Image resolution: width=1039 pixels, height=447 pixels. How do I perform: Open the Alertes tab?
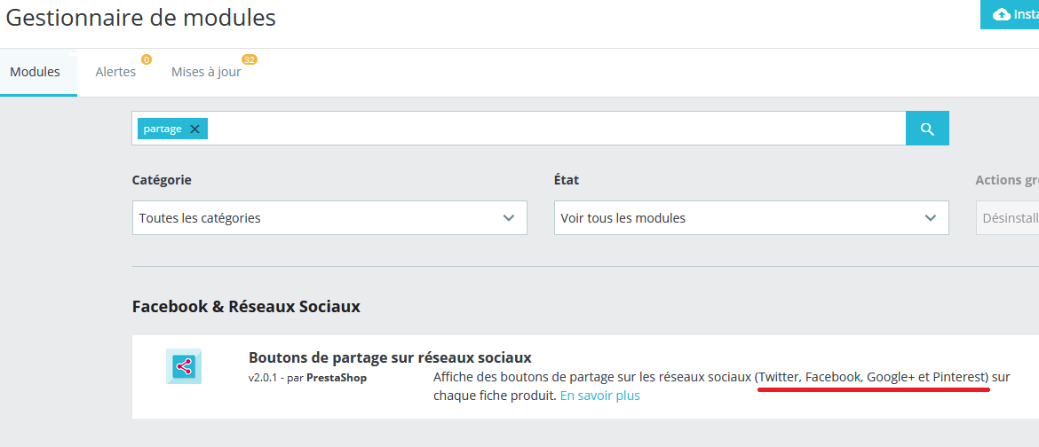[x=115, y=72]
